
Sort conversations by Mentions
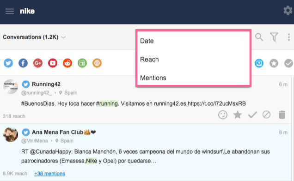pyautogui.click(x=193, y=78)
